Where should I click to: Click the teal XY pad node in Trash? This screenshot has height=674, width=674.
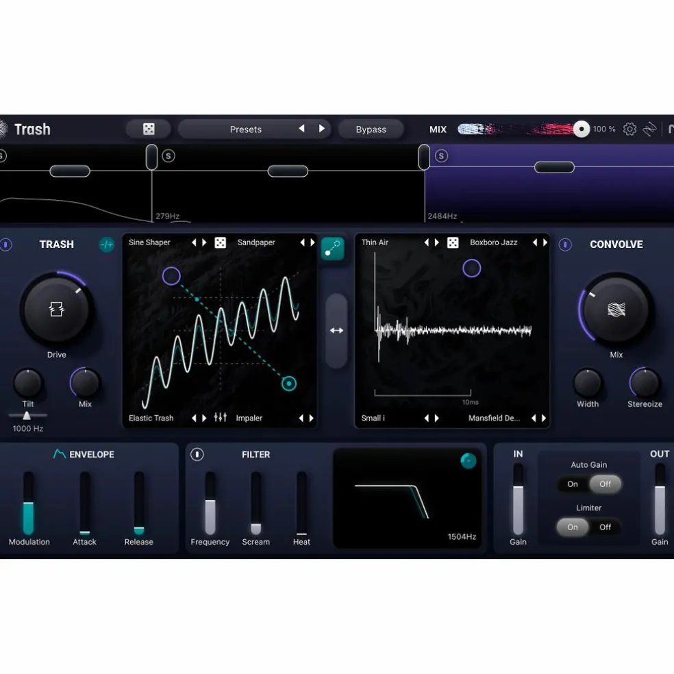coord(289,384)
